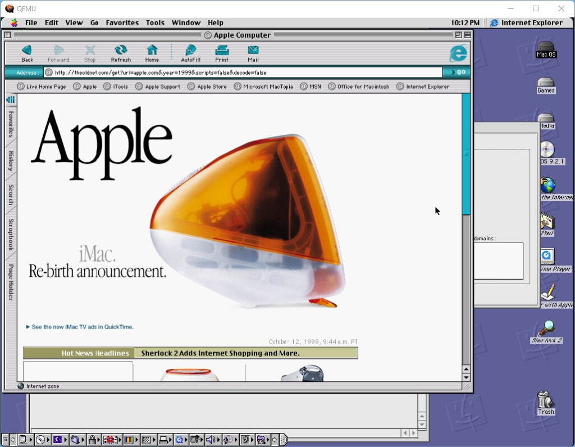Expand the monitor color depth Control Strip module
The image size is (575, 447).
129,440
